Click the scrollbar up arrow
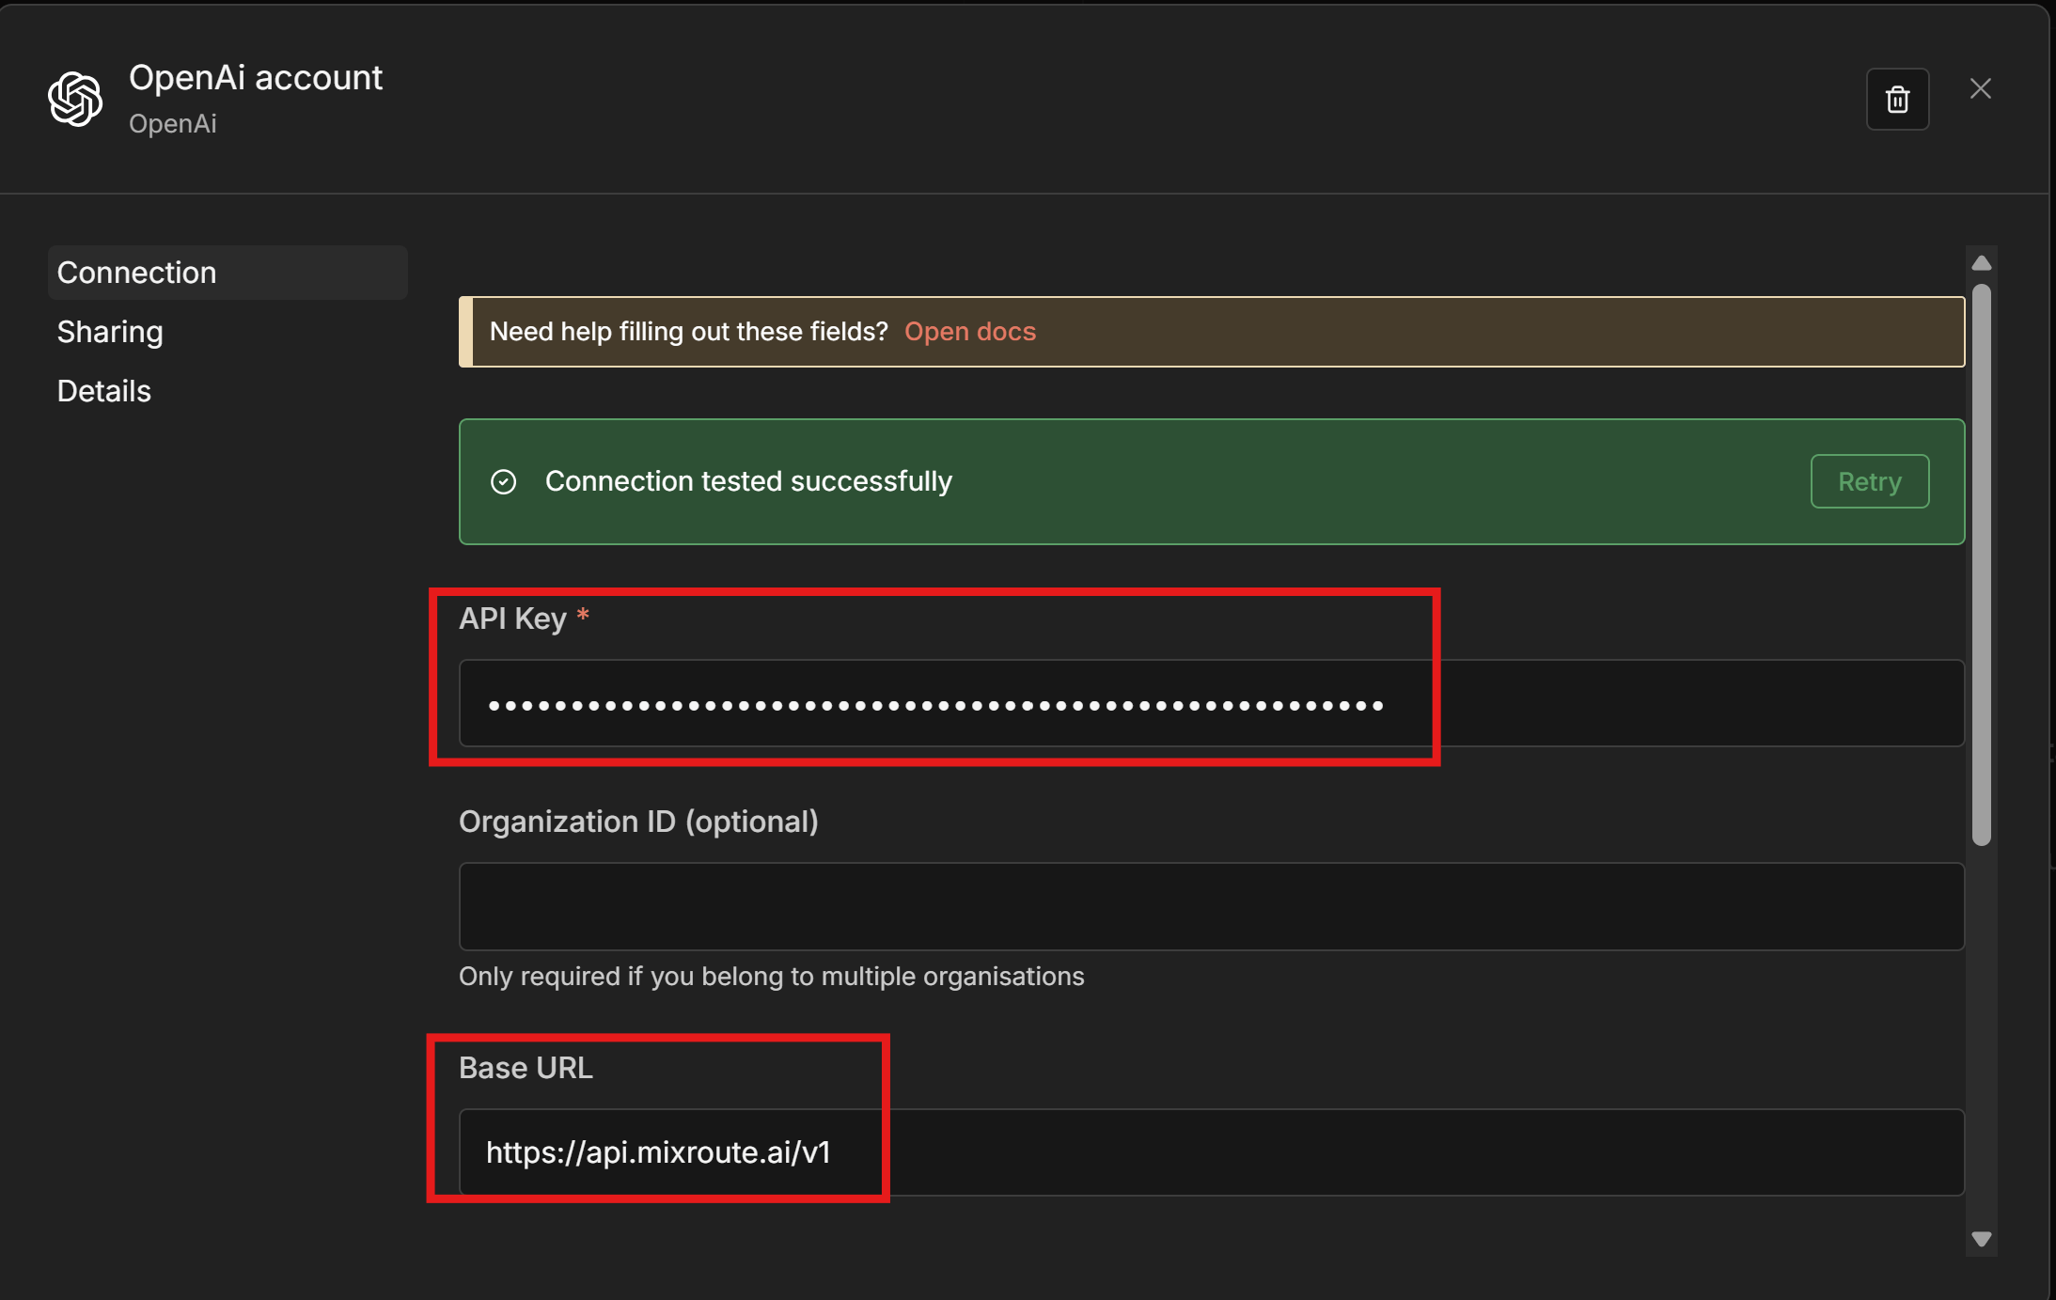 [1982, 263]
